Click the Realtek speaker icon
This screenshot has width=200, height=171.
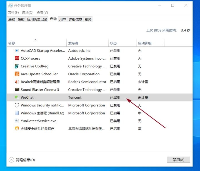tap(17, 82)
